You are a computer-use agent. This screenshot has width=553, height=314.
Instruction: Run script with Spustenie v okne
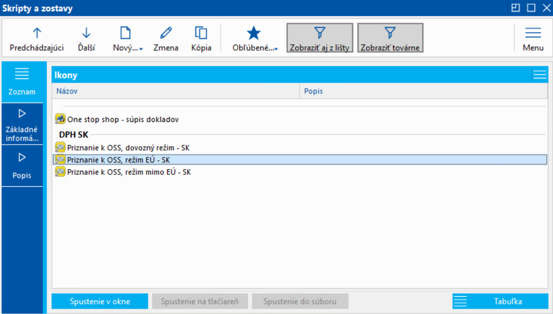pos(100,301)
